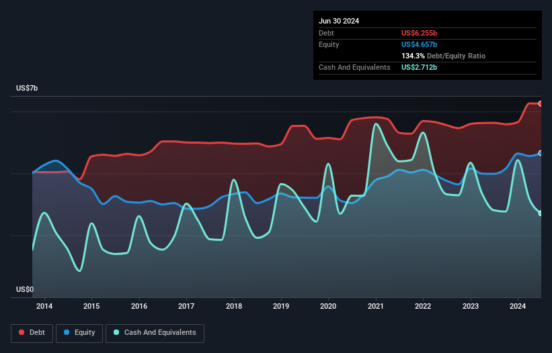This screenshot has height=353, width=552.
Task: Click the Equity row label in tooltip
Action: (329, 44)
